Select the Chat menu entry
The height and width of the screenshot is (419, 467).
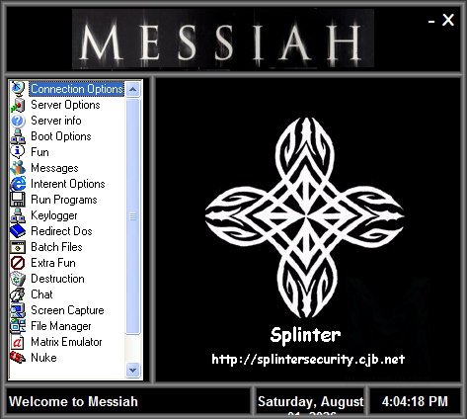pos(41,294)
